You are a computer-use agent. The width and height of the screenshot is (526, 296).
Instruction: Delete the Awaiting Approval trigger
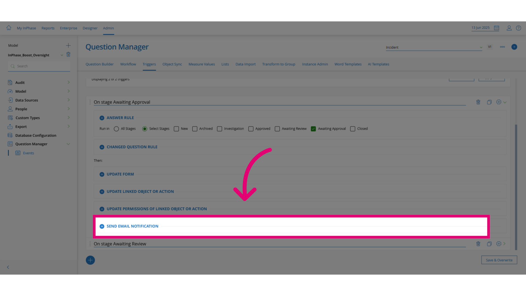(x=478, y=102)
